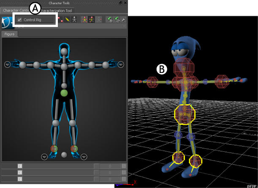Image resolution: width=258 pixels, height=188 pixels.
Task: Select the screen-left shoulder effector
Action: tap(50, 65)
